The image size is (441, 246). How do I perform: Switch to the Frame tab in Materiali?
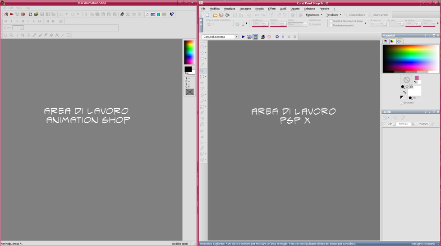[386, 41]
